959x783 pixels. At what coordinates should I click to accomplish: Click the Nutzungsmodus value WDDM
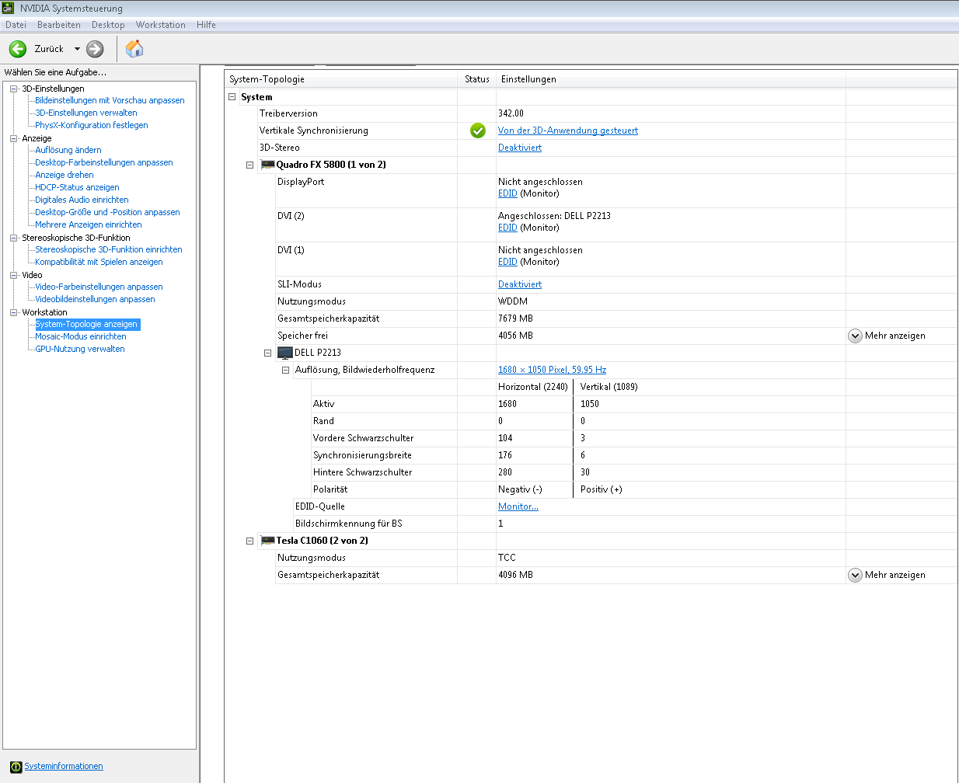(513, 301)
